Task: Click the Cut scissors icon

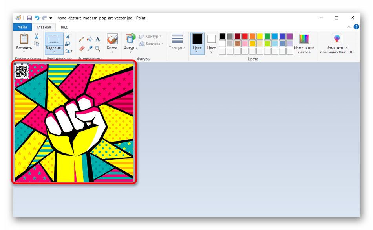Action: 36,36
